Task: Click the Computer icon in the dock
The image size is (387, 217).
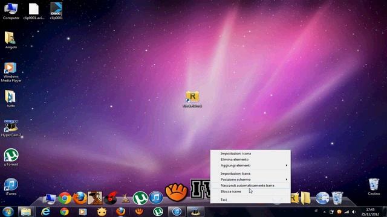Action: [50, 199]
